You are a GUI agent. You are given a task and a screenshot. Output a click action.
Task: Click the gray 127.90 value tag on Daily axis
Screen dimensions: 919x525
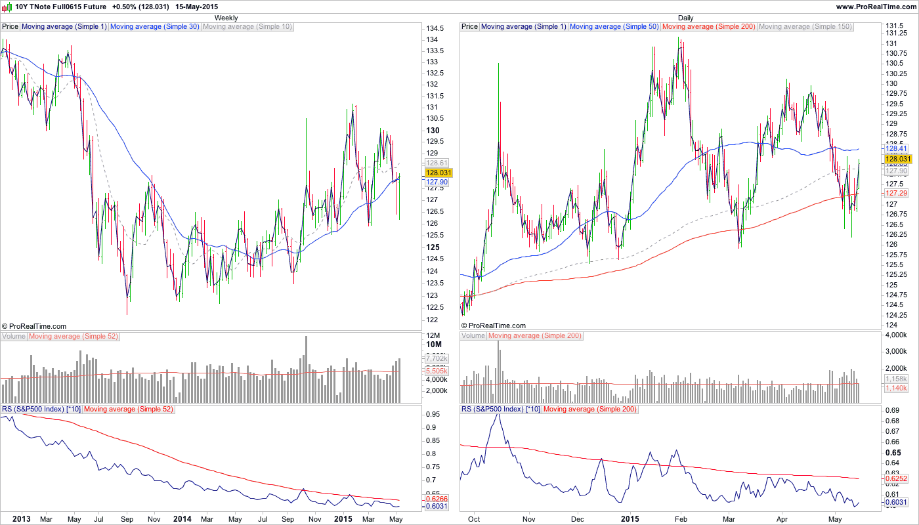click(896, 171)
